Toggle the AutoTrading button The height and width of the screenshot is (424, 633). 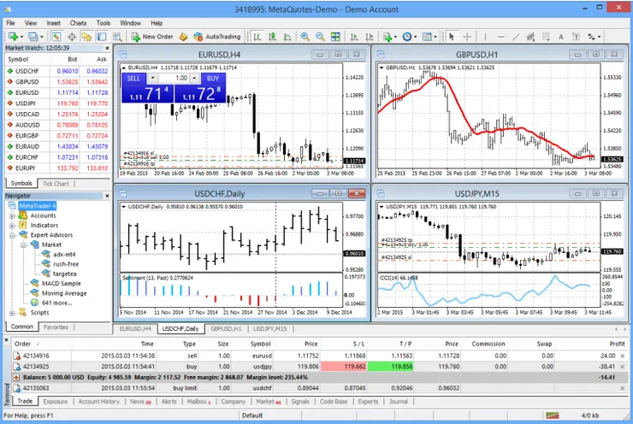[x=218, y=37]
